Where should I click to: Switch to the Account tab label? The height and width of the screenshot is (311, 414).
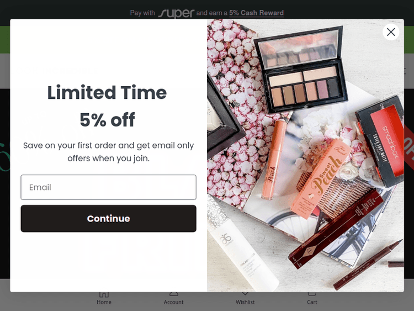coord(173,302)
